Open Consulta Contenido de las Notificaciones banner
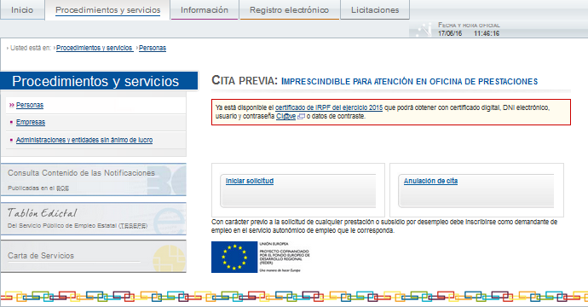The height and width of the screenshot is (307, 588). point(94,179)
